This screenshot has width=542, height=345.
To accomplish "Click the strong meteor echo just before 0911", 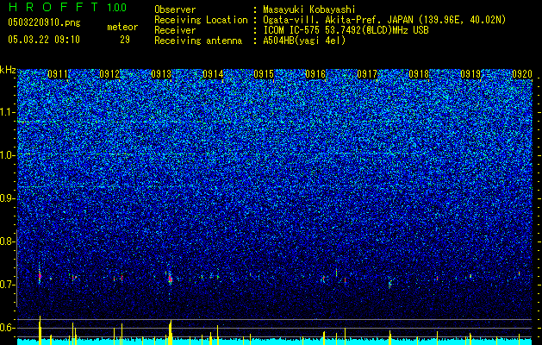I will tap(40, 276).
